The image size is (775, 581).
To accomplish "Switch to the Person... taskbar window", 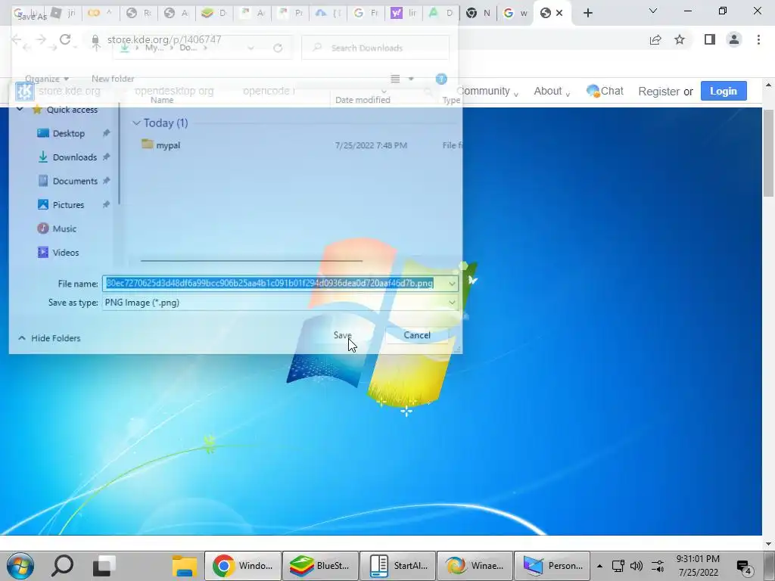I will 552,566.
